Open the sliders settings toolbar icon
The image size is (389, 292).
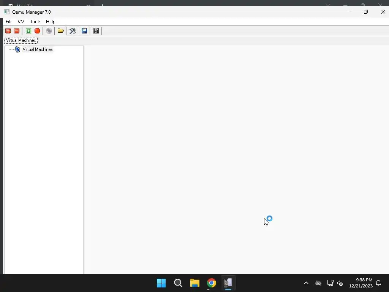coord(96,31)
